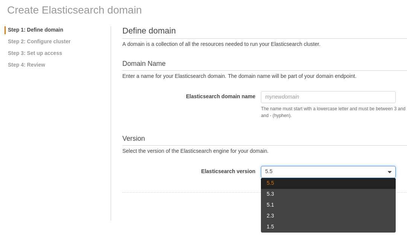Click the Version section heading
407x248 pixels.
click(134, 138)
